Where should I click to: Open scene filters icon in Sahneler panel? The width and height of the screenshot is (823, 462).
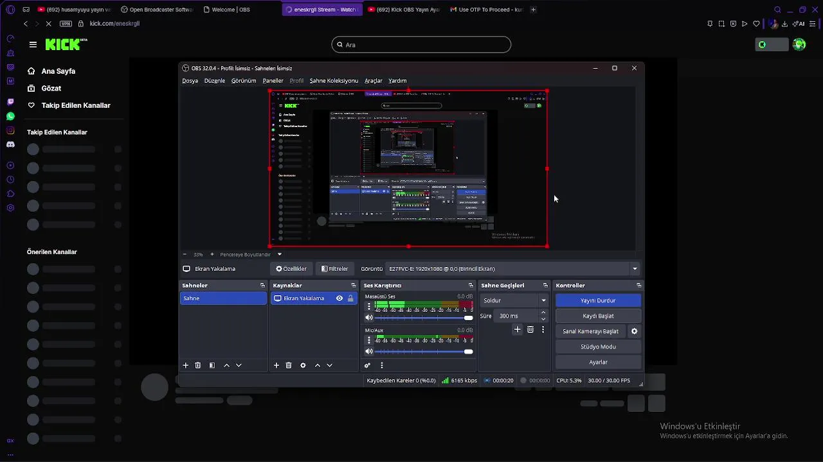(x=212, y=365)
